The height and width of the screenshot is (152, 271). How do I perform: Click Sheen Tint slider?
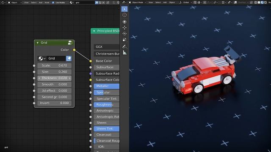tap(107, 129)
